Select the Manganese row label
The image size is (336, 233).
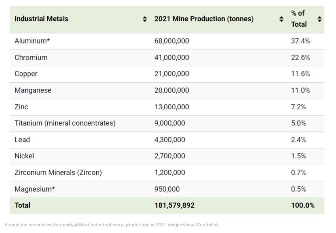[33, 90]
